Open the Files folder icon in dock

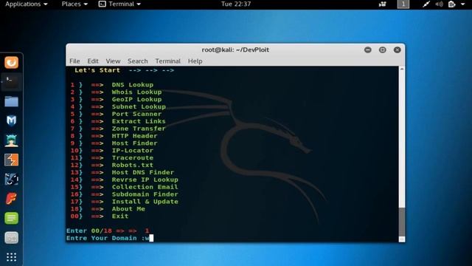tap(12, 101)
